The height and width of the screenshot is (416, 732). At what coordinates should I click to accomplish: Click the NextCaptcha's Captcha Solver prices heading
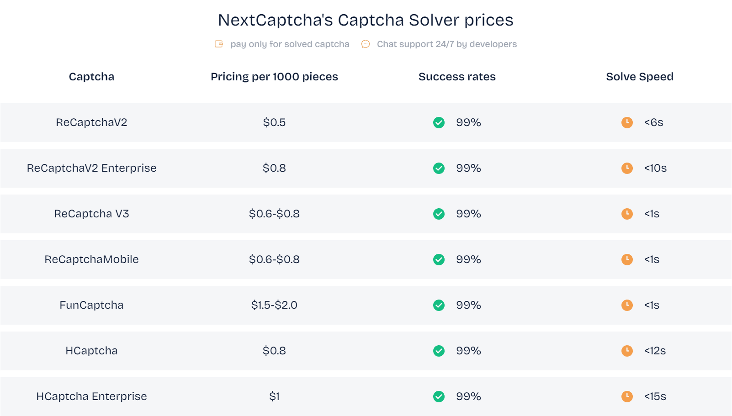click(366, 20)
